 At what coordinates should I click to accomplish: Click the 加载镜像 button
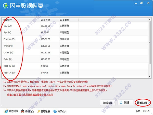click(108, 103)
